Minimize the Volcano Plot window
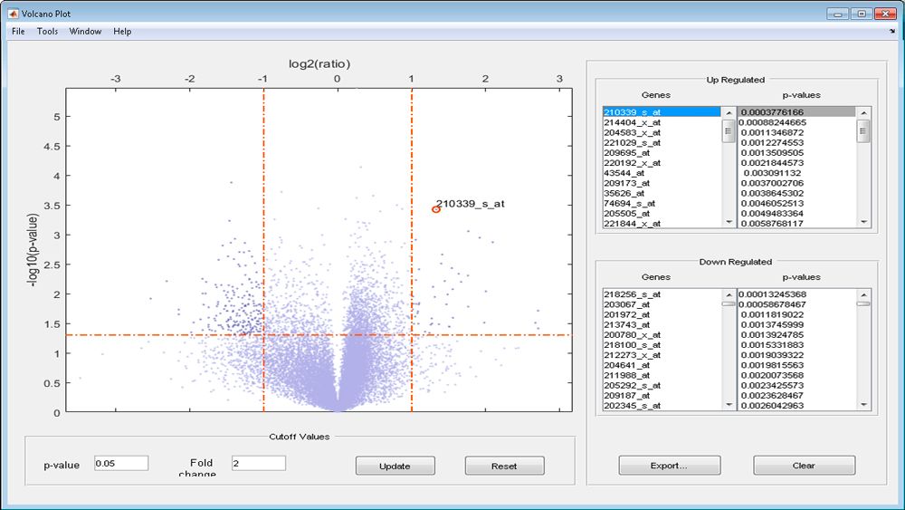 (837, 14)
